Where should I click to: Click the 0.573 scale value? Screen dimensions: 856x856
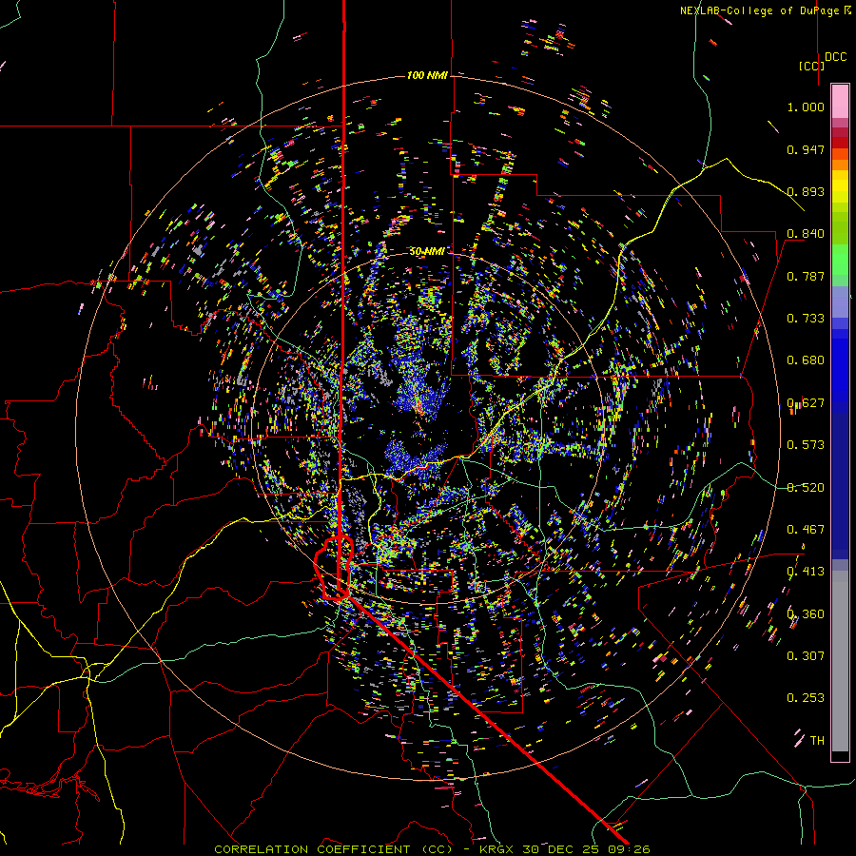click(x=806, y=445)
